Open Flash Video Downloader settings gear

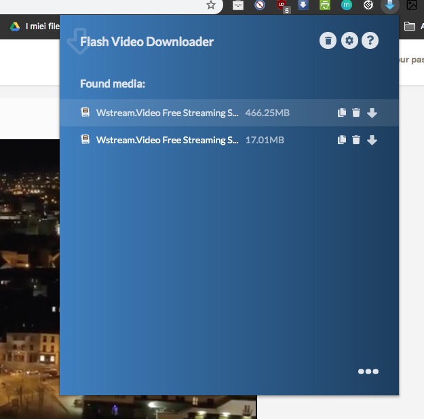pyautogui.click(x=349, y=41)
